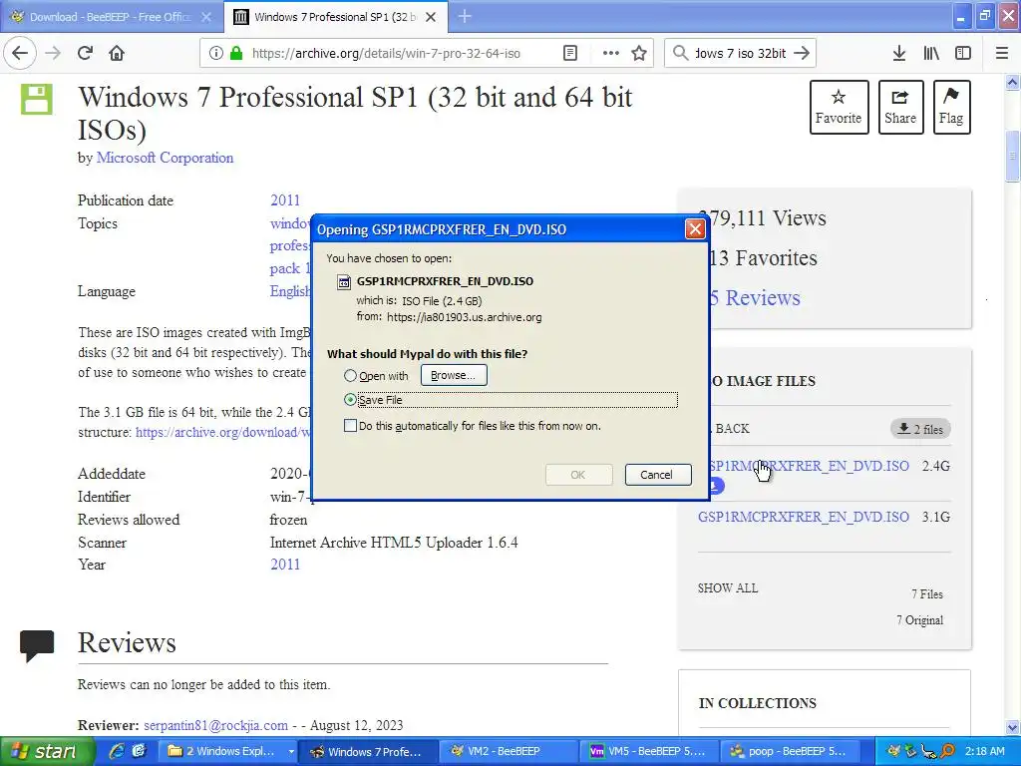Screen dimensions: 1021x766
Task: Open page actions three-dots menu
Action: 610,54
